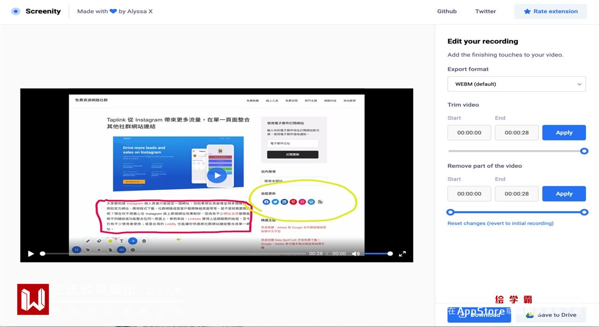Screen dimensions: 599x327
Task: Click the video volume slider
Action: (378, 254)
